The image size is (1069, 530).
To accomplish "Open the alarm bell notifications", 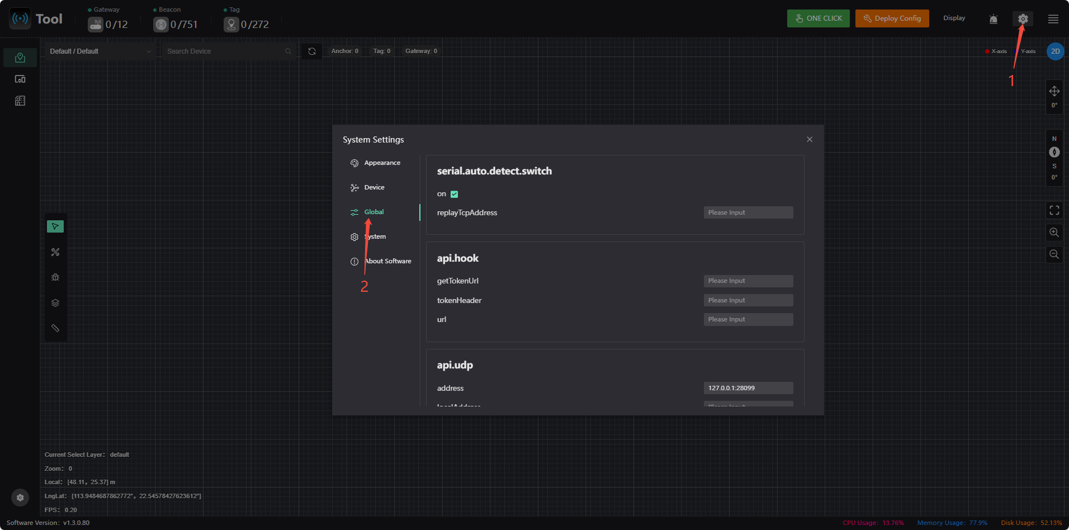I will (x=994, y=19).
